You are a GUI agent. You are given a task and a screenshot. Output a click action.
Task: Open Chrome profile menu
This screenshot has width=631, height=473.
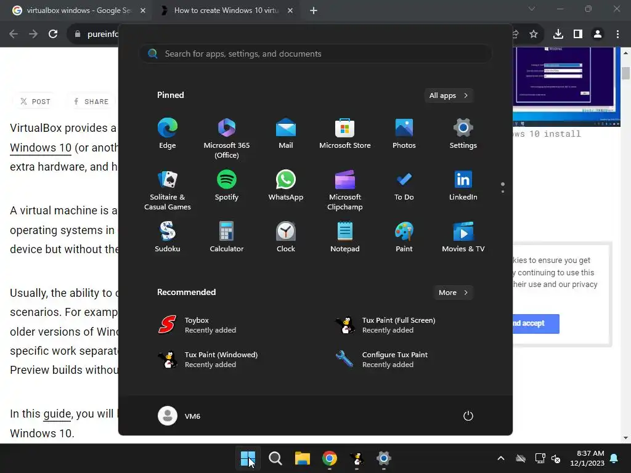point(598,34)
